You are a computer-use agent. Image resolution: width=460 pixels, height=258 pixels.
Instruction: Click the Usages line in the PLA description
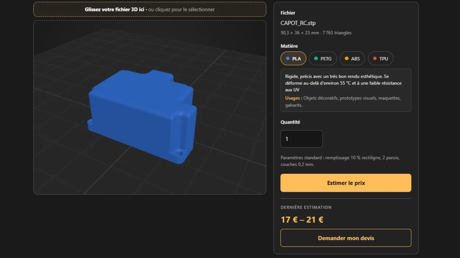343,101
